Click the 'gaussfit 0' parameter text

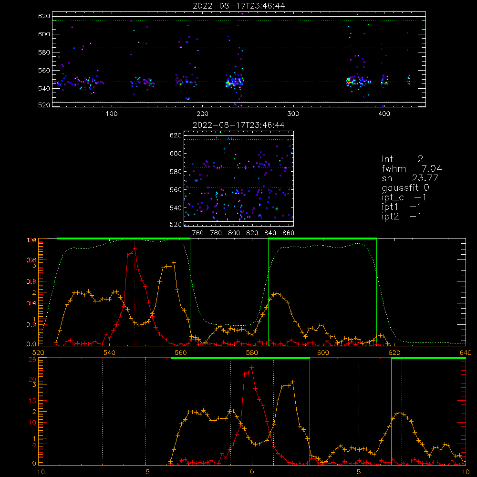pos(405,187)
